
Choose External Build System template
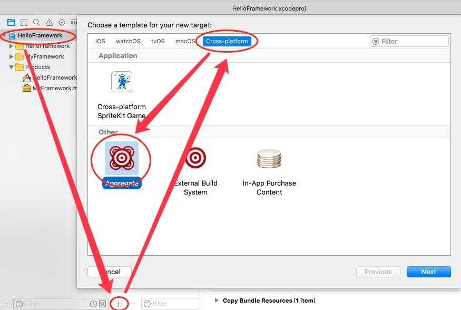[x=195, y=171]
